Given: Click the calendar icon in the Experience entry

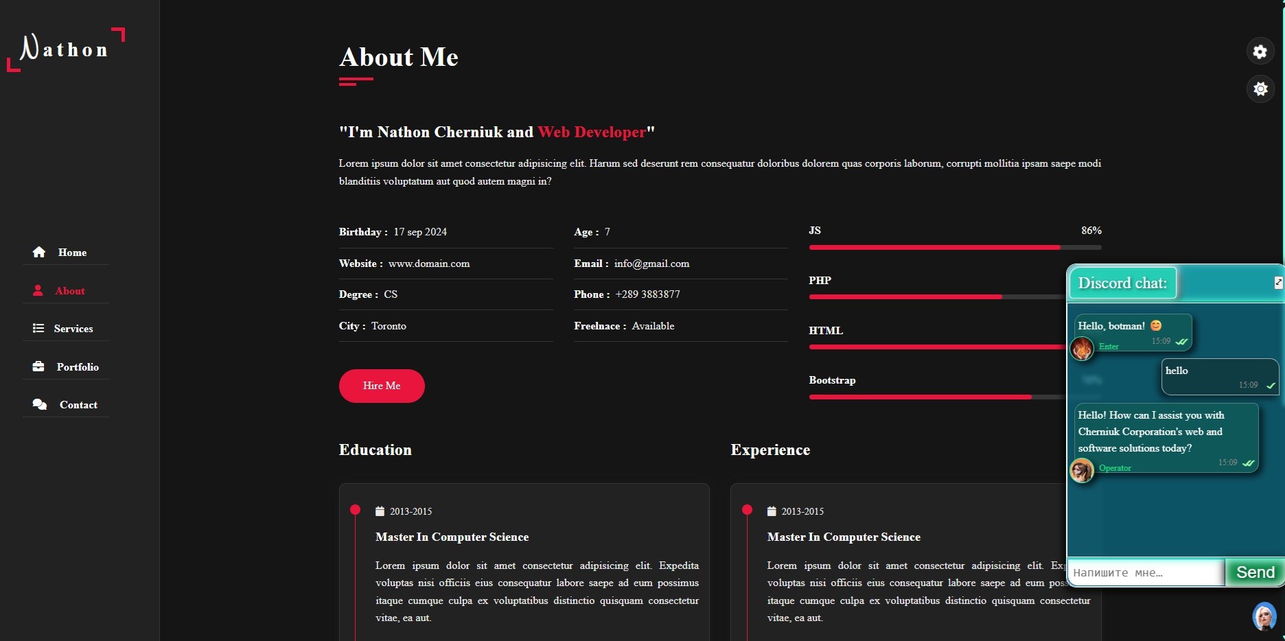Looking at the screenshot, I should click(772, 511).
